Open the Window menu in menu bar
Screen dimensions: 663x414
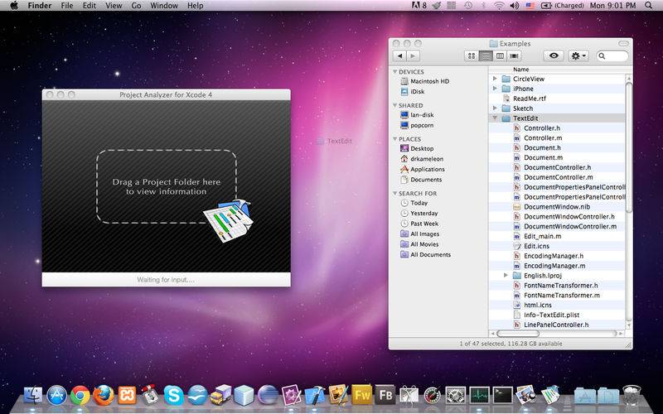(163, 6)
